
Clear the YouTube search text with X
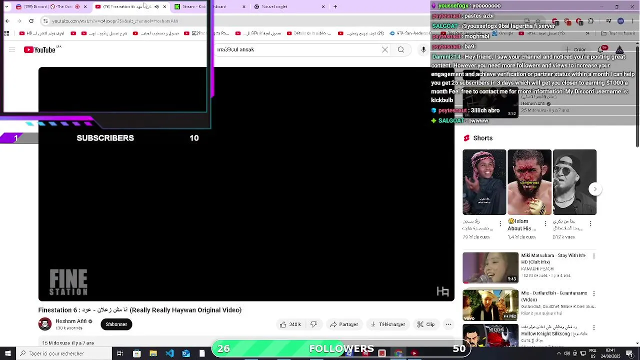pyautogui.click(x=385, y=49)
